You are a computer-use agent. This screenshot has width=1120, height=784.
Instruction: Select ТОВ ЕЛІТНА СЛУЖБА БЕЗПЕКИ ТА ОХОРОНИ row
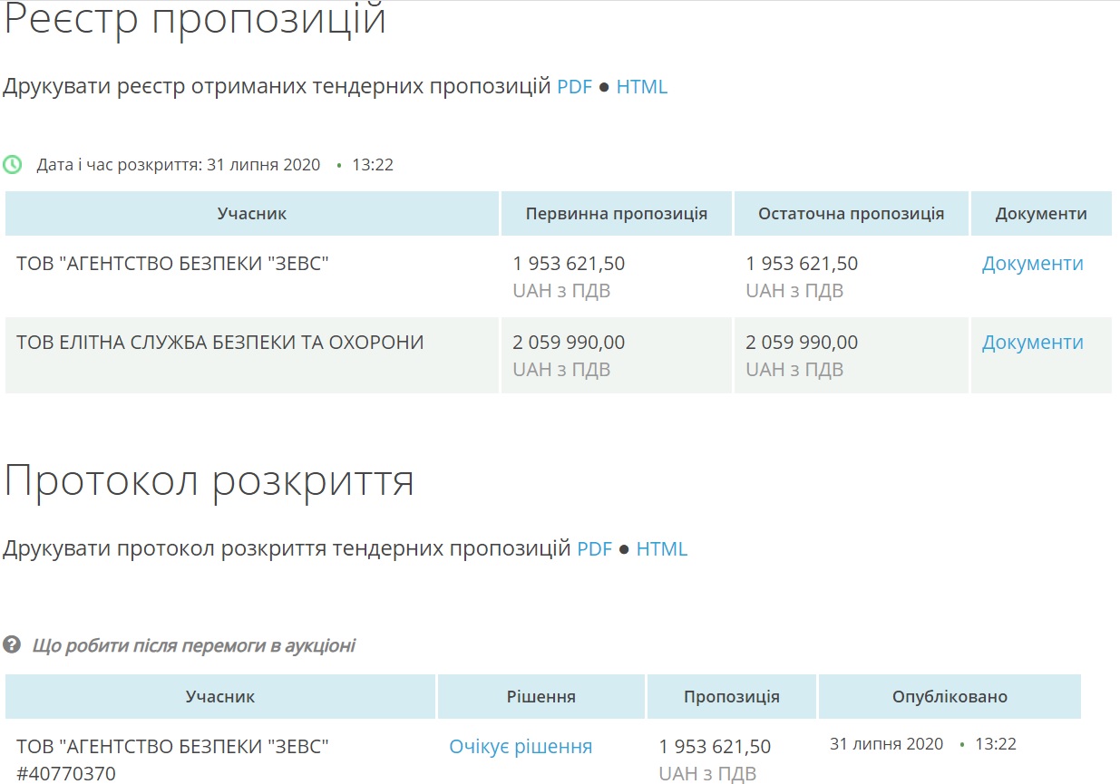558,355
